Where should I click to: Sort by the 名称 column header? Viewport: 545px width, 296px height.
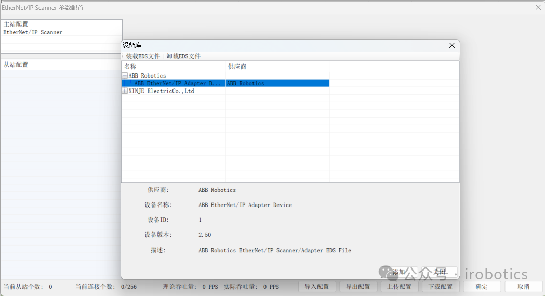pos(173,67)
